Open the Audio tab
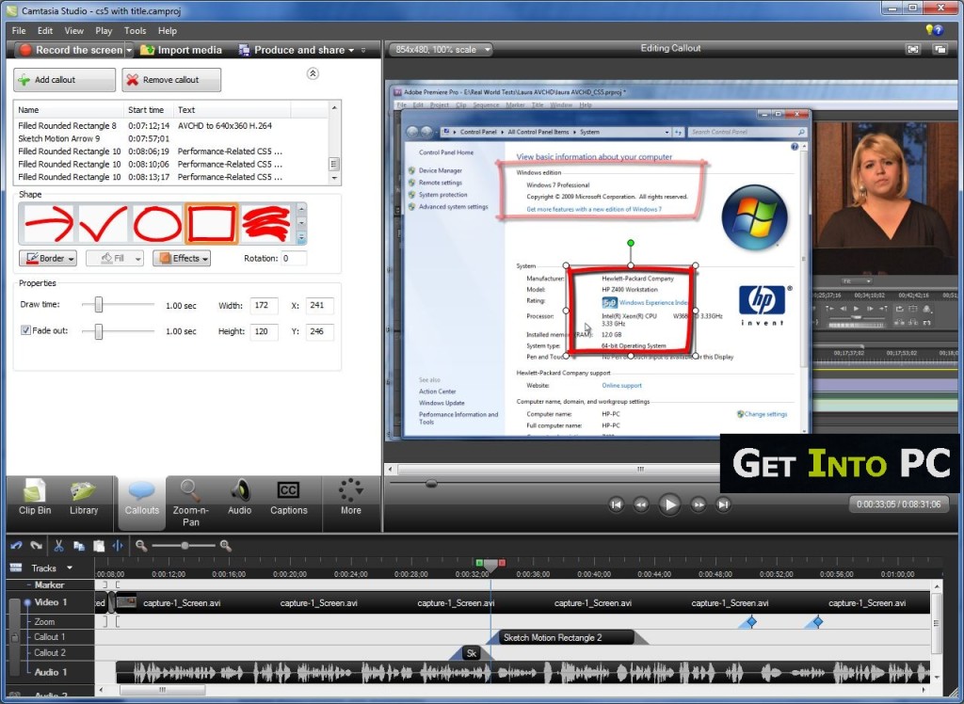 240,497
